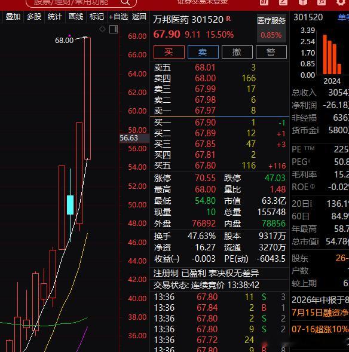Open the 多股 multi-stock view

(34, 17)
